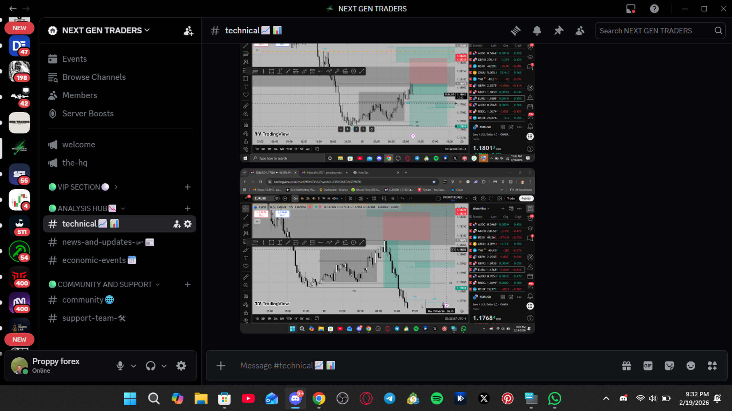Image resolution: width=732 pixels, height=411 pixels.
Task: Open the server name dropdown menu
Action: tap(106, 31)
